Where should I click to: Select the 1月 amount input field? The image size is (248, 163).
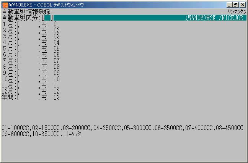point(29,24)
